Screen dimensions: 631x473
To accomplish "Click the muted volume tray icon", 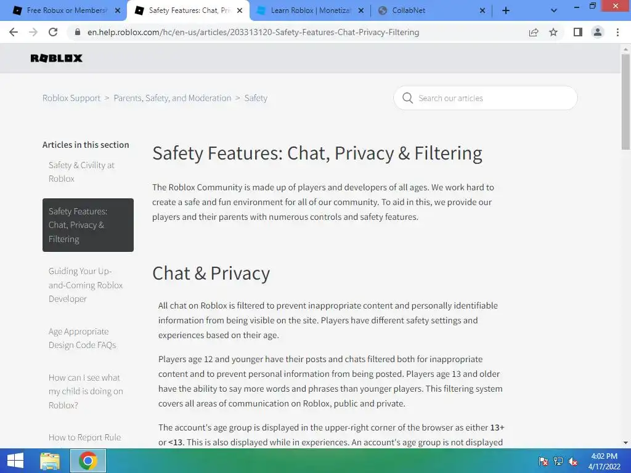I will pyautogui.click(x=573, y=461).
